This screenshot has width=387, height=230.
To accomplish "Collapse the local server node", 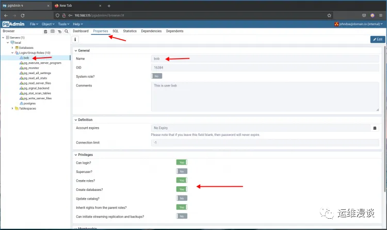I will tap(8, 43).
